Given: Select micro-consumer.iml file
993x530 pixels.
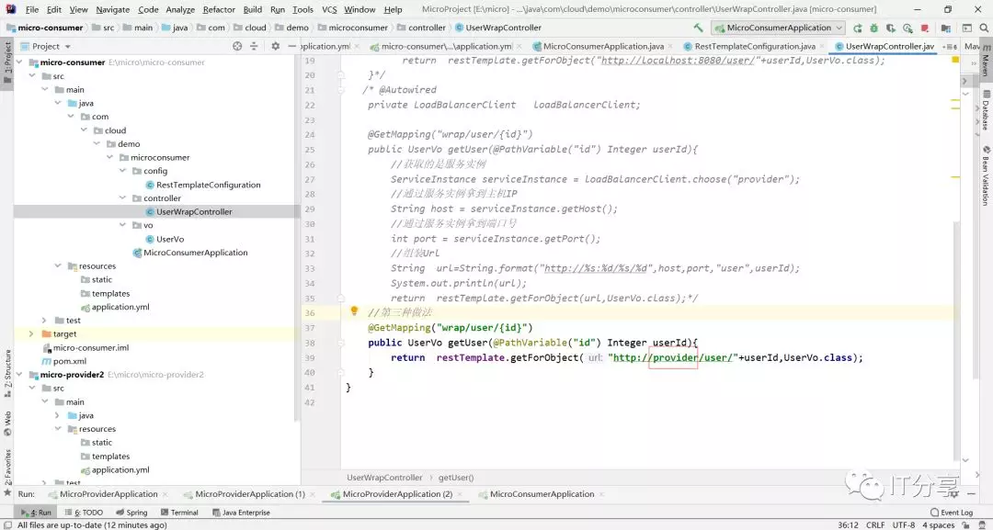Looking at the screenshot, I should (90, 347).
